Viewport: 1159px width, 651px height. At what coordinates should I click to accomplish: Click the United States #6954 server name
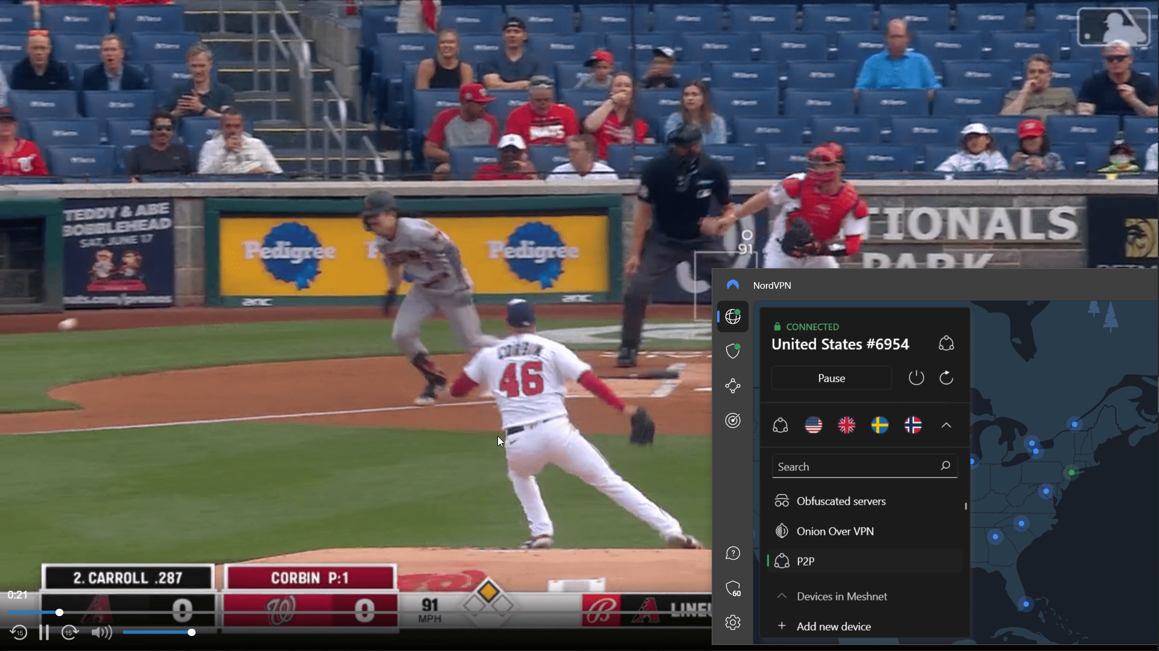point(840,344)
